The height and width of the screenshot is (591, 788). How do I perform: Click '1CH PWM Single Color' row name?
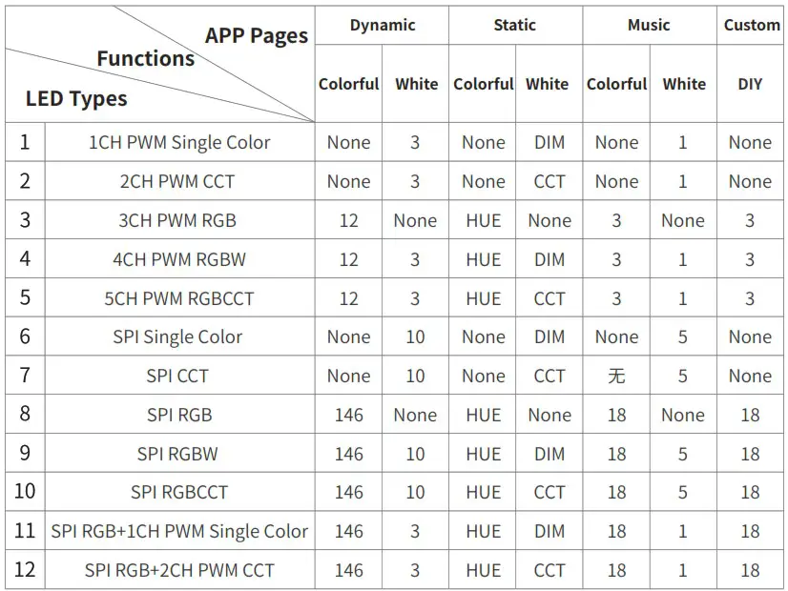[179, 143]
